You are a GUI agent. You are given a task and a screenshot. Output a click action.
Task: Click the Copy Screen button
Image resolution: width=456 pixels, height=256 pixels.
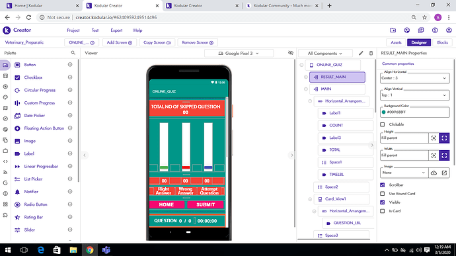point(157,42)
